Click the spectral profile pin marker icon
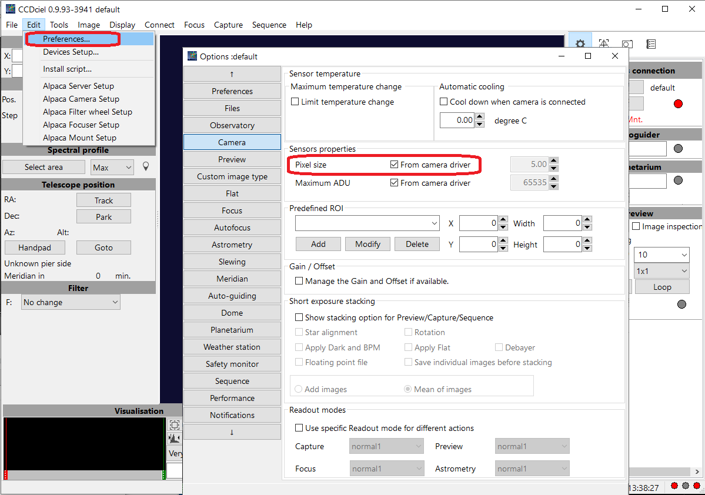Image resolution: width=705 pixels, height=495 pixels. pos(146,167)
